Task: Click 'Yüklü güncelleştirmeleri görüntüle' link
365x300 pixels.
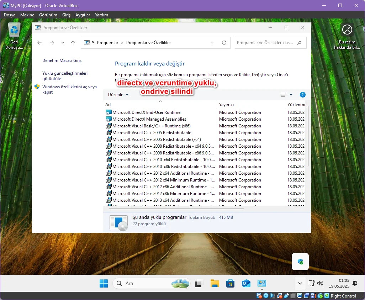Action: (65, 76)
